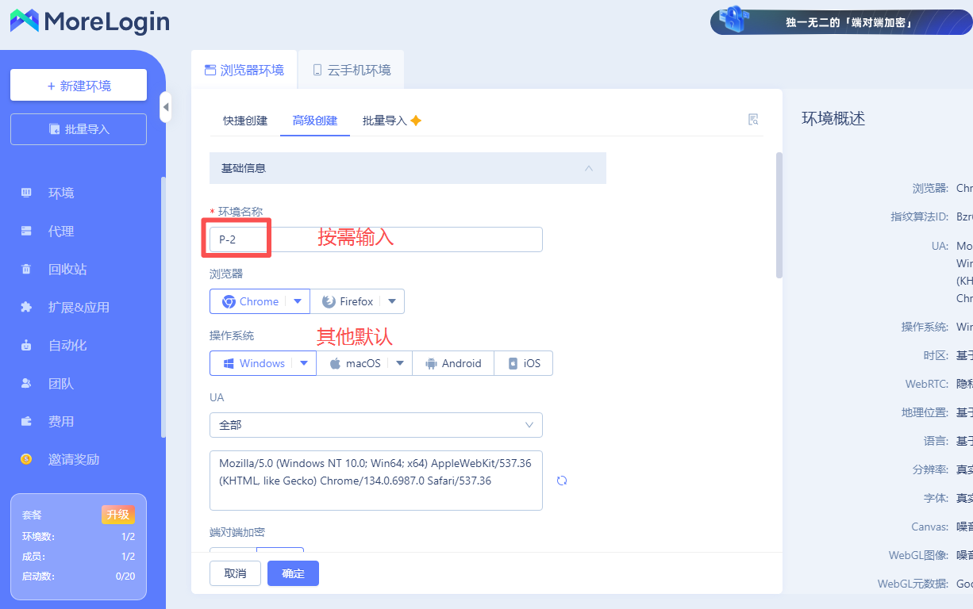Viewport: 973px width, 609px height.
Task: Click the 确定 confirm button
Action: click(293, 573)
